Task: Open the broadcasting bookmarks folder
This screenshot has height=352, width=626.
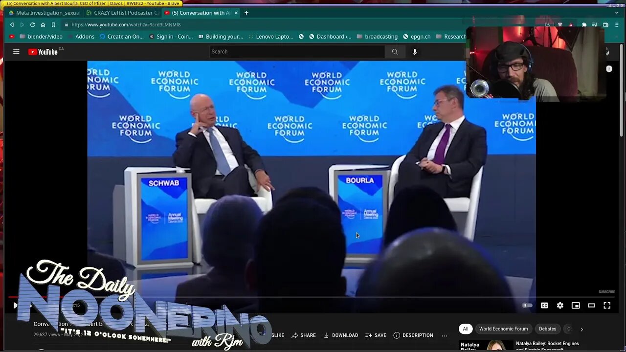Action: click(377, 37)
